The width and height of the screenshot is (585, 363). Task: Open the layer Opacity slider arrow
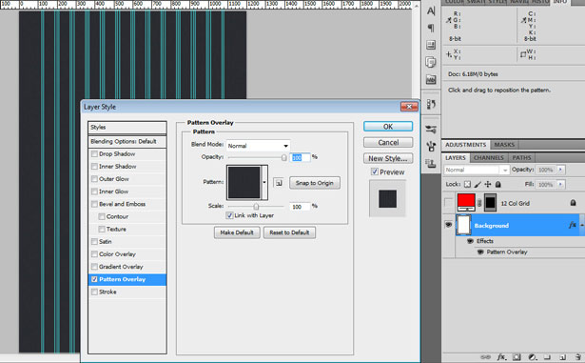(x=560, y=170)
